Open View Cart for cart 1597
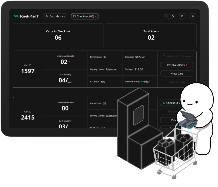The image size is (218, 187). (x=177, y=74)
